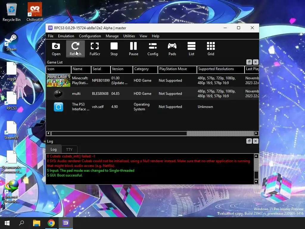Viewport: 305px width, 229px height.
Task: Click the vsh.self serial cell
Action: click(x=98, y=107)
